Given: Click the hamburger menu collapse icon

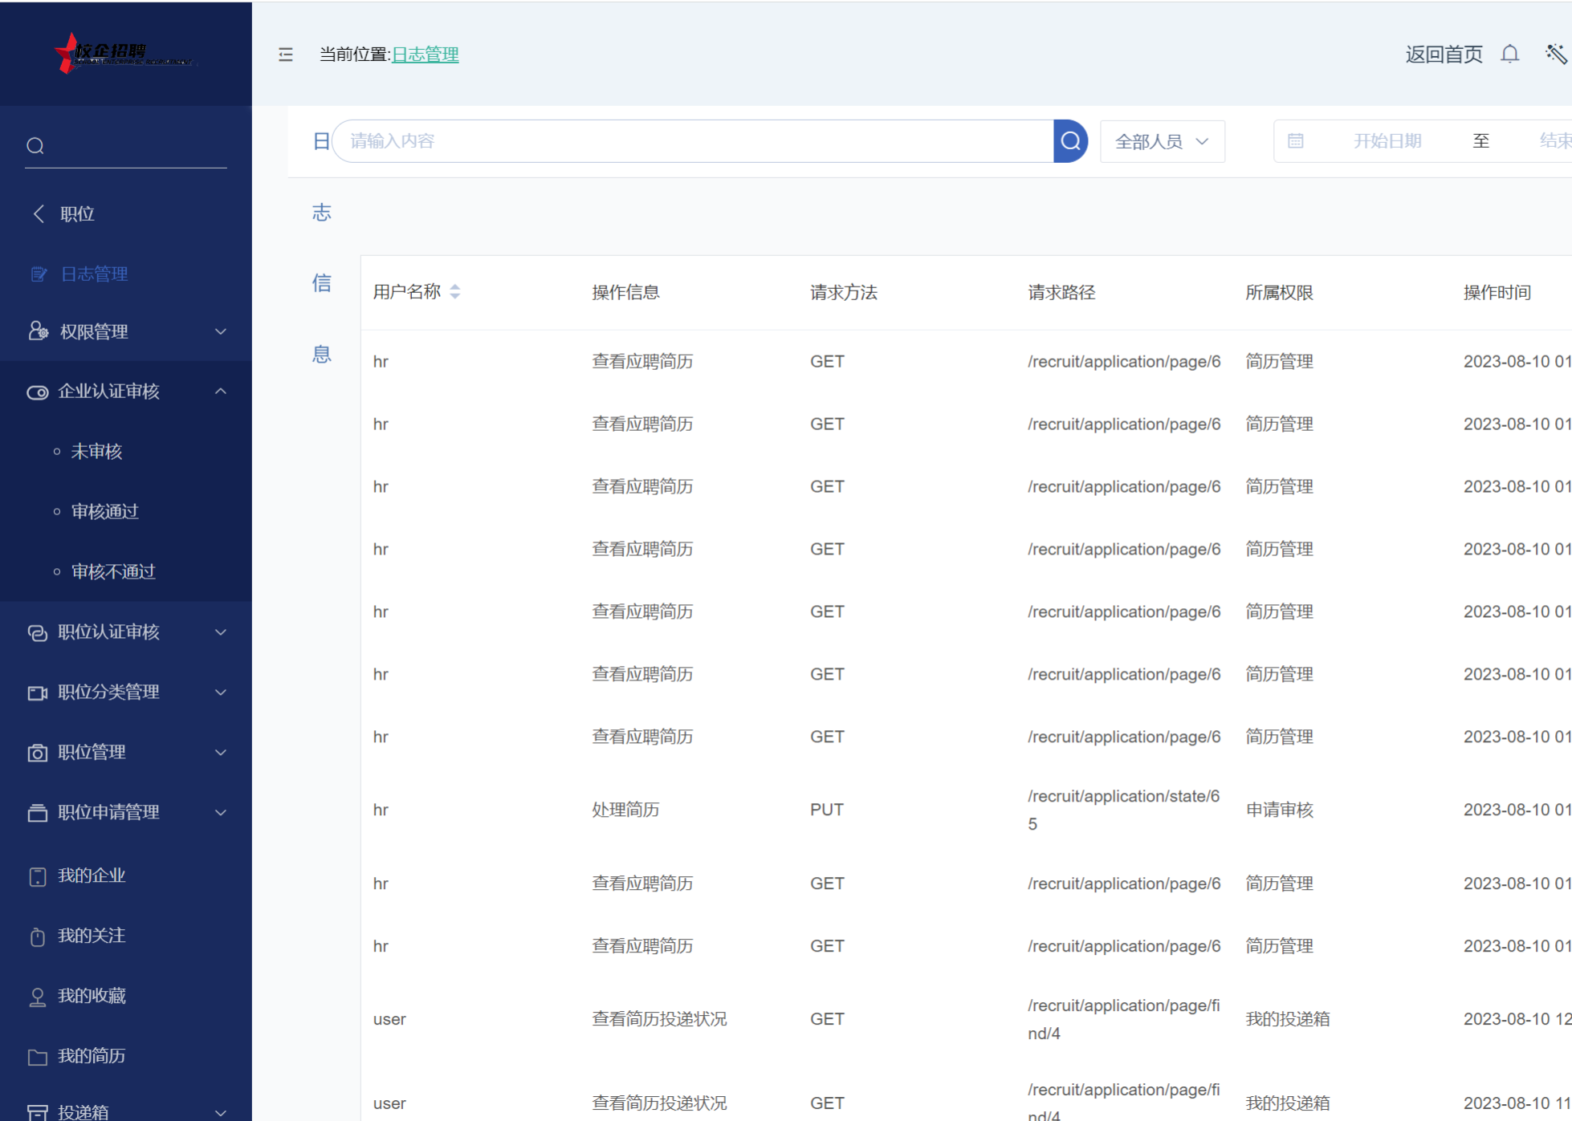Looking at the screenshot, I should [286, 55].
